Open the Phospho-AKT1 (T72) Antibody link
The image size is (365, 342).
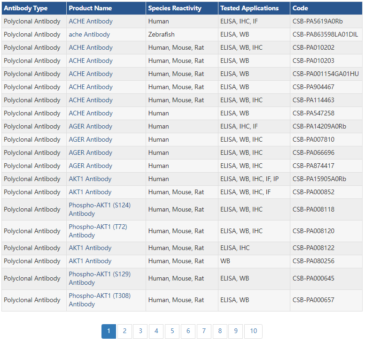(98, 227)
